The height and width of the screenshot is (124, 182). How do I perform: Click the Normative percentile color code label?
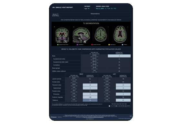(x=119, y=104)
